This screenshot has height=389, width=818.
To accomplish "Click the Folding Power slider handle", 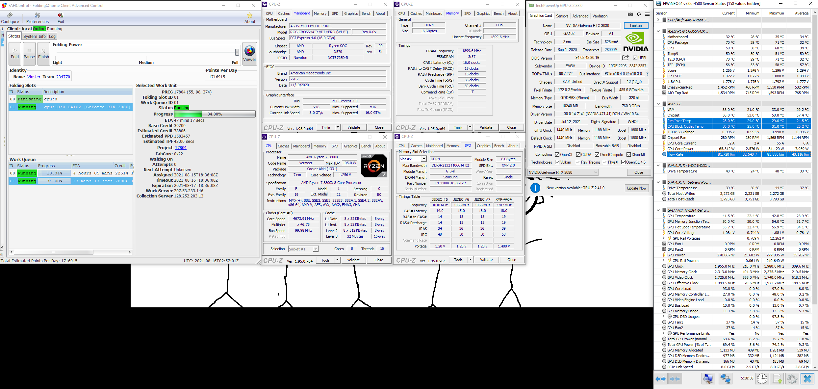I will point(237,52).
